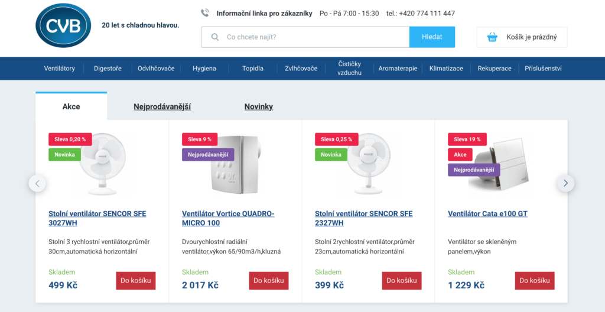Open the Digestoře category
Image resolution: width=605 pixels, height=312 pixels.
pyautogui.click(x=108, y=69)
